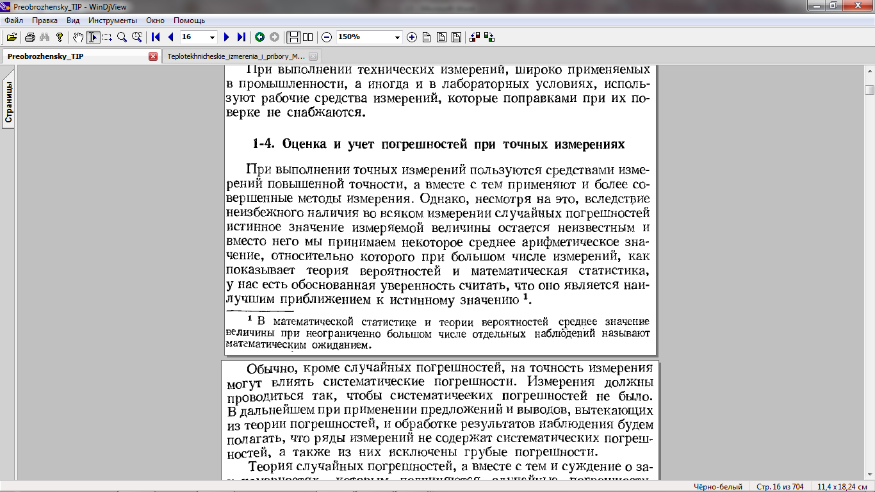875x492 pixels.
Task: Go to the next page
Action: click(227, 37)
